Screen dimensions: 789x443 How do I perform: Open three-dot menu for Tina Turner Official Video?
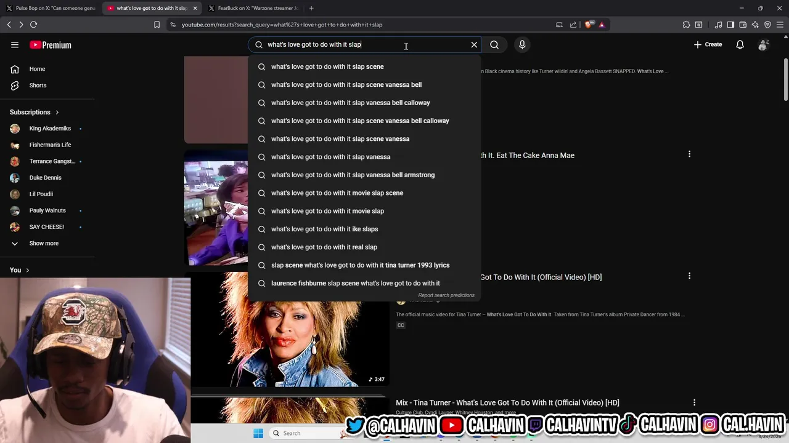point(689,276)
